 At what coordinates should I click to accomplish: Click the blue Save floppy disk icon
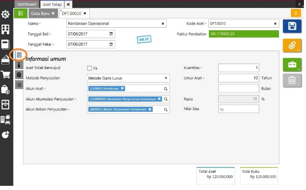[292, 26]
